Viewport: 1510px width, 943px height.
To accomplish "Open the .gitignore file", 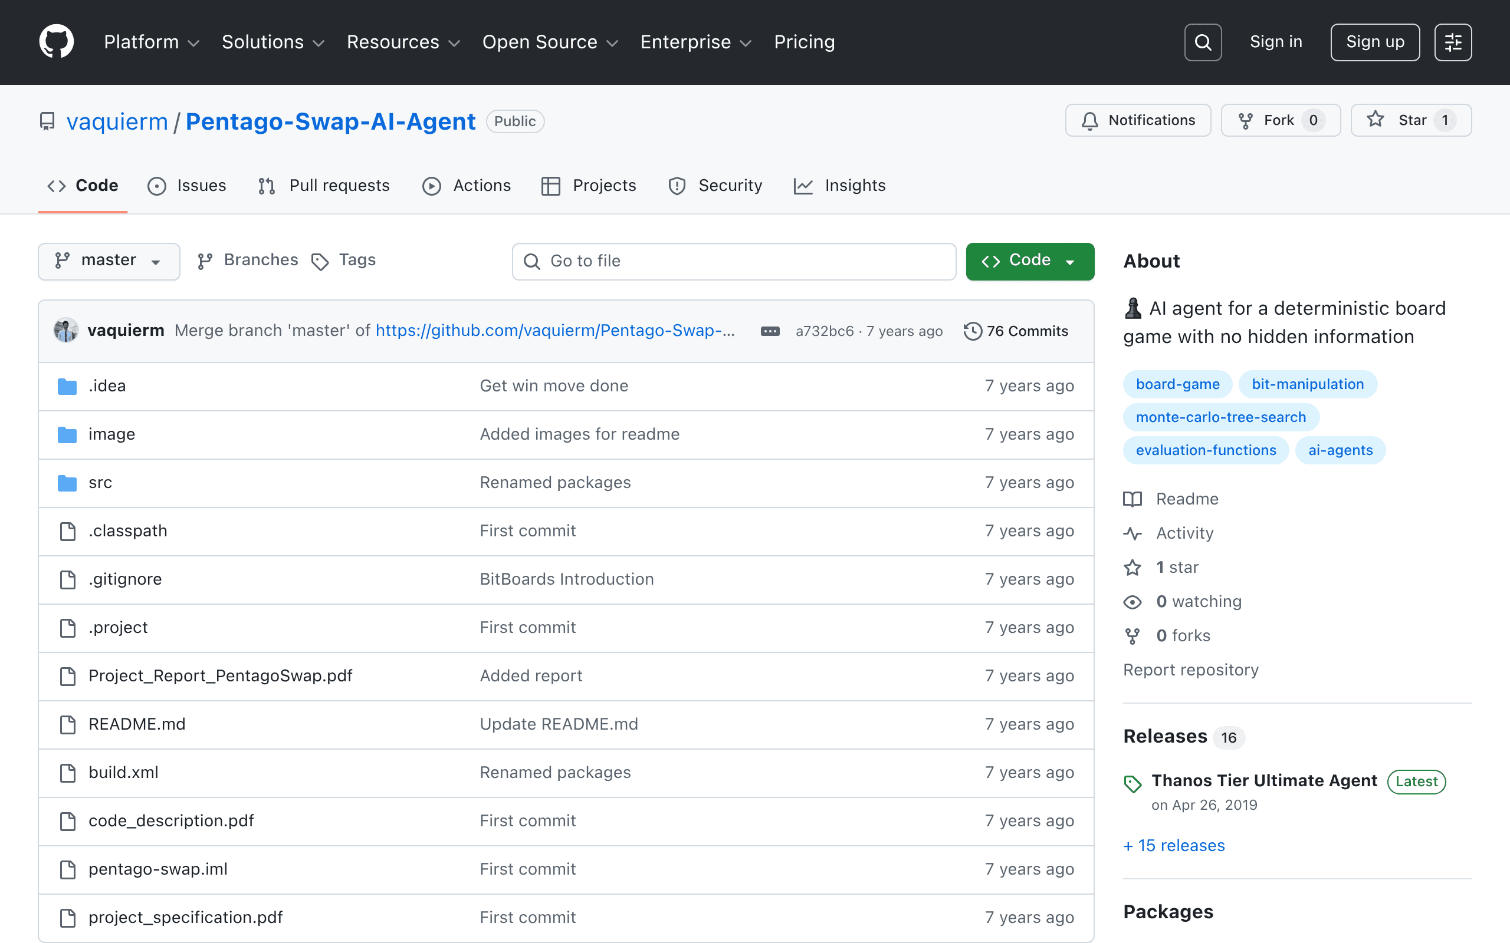I will 125,579.
